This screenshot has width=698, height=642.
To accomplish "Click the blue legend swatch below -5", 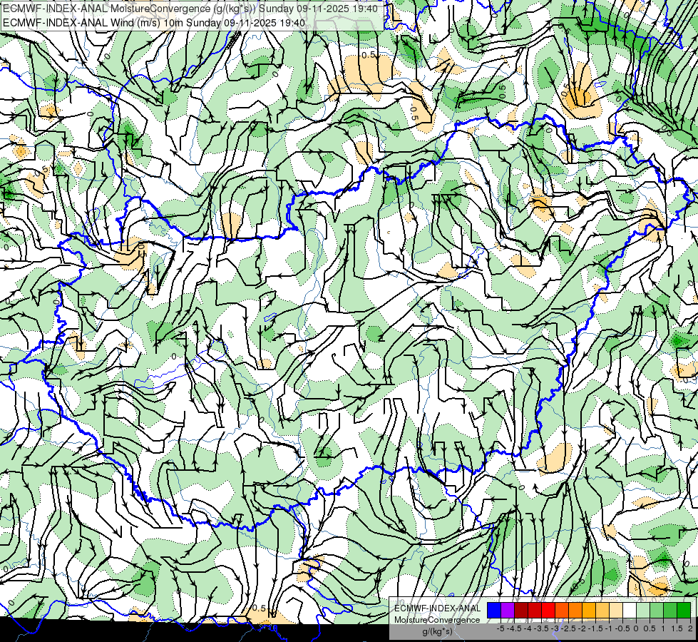I will point(494,610).
